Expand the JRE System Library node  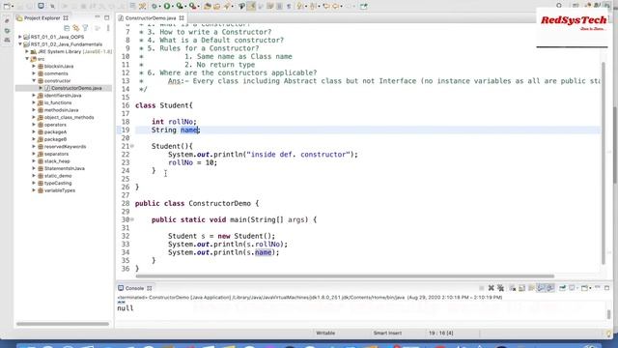click(x=27, y=51)
